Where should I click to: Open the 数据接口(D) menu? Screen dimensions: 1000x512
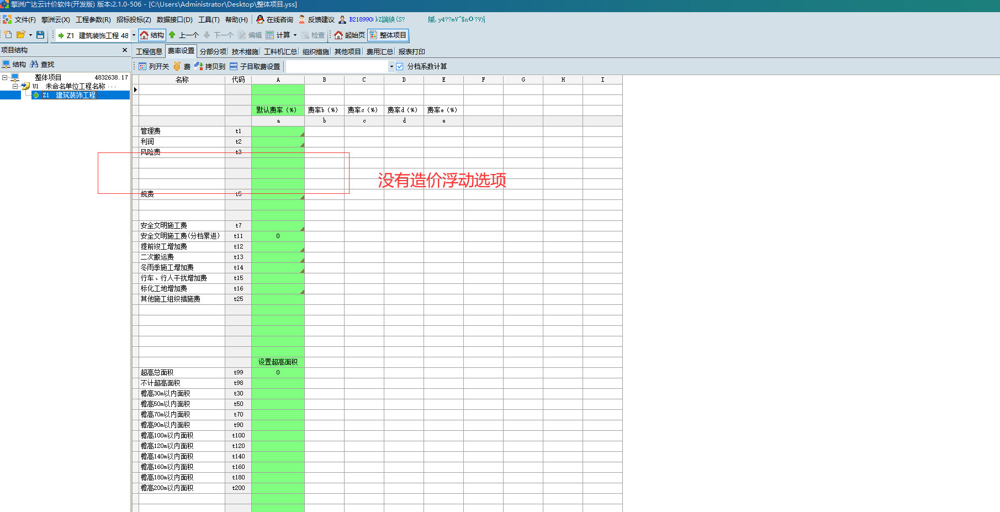click(x=174, y=20)
